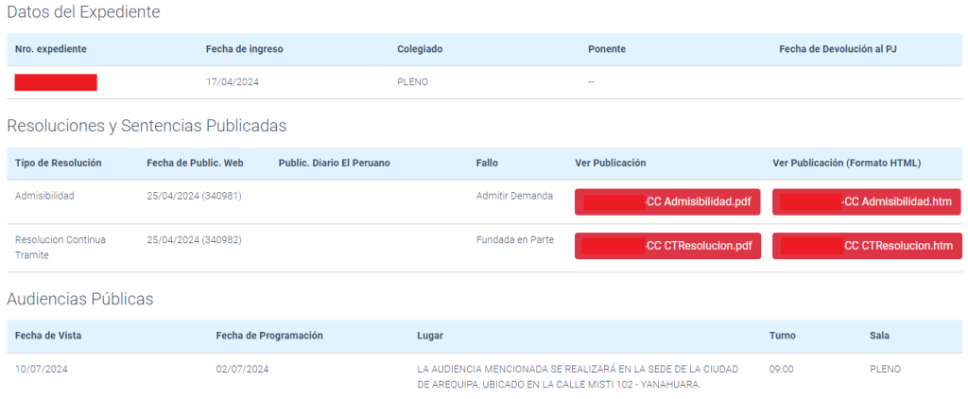
Task: Click the 'Resoluciones y Sentencias Publicadas' heading
Action: click(147, 125)
